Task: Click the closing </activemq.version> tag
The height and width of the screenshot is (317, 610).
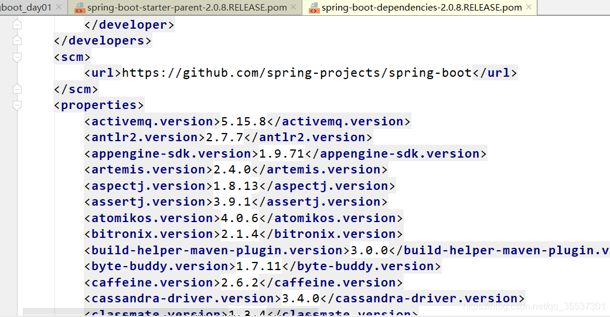Action: (339, 122)
